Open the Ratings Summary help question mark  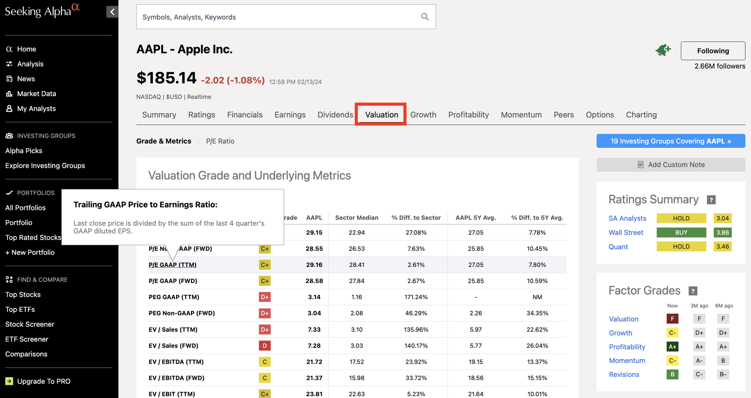711,199
